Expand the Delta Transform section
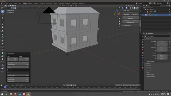 pos(150,62)
